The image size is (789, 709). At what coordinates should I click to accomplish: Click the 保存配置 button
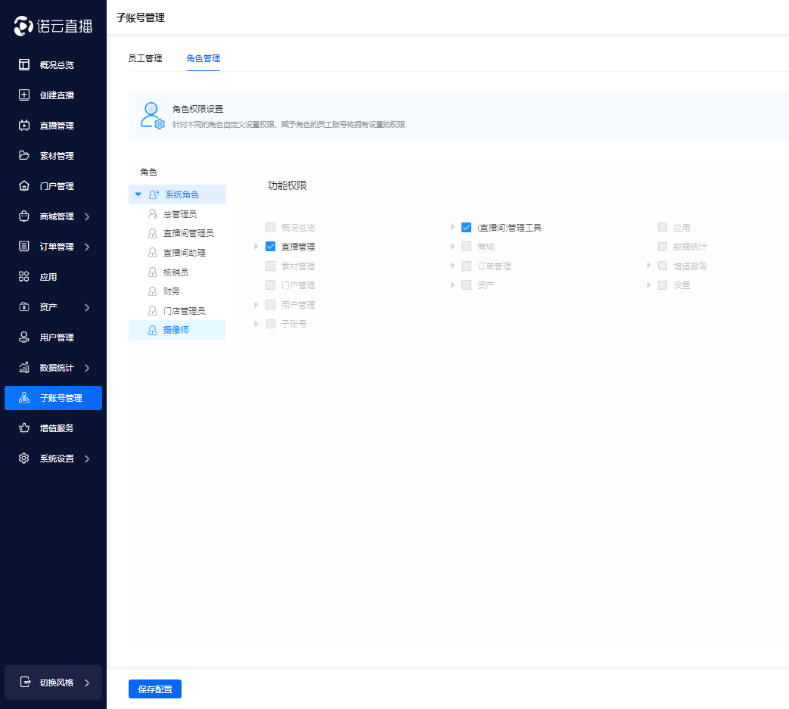(155, 689)
